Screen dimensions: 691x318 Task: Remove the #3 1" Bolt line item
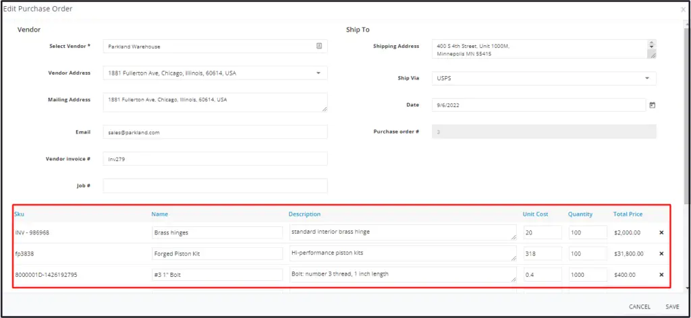click(x=661, y=275)
